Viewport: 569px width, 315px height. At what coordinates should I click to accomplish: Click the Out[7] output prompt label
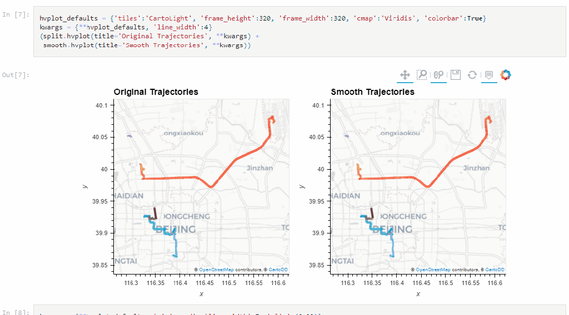pos(16,75)
